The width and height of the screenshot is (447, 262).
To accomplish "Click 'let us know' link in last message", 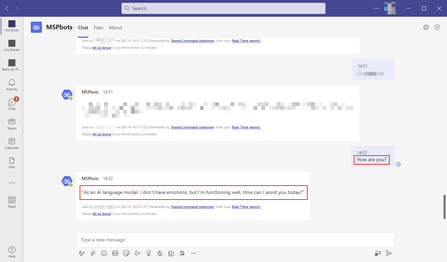I will 102,214.
